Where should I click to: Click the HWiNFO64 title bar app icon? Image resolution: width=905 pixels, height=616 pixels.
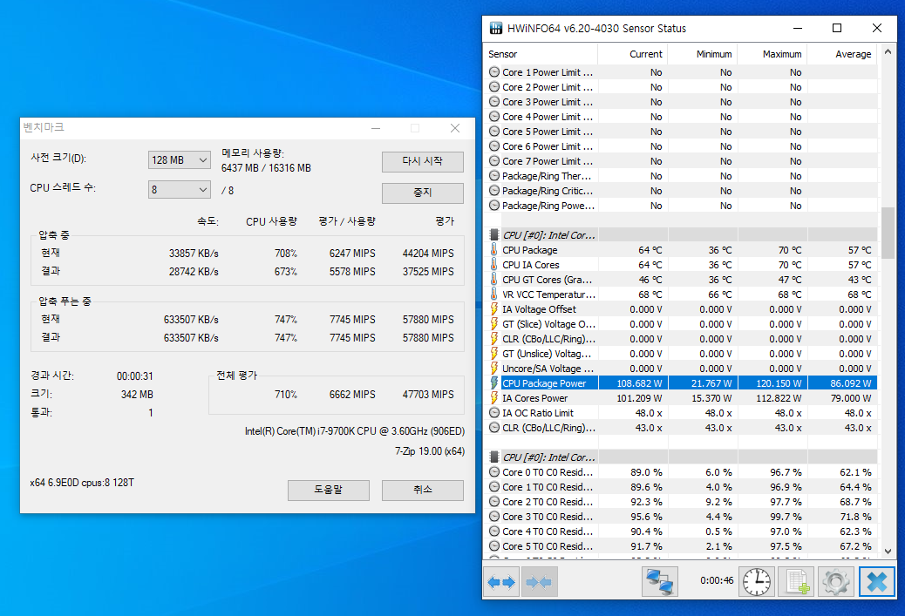pyautogui.click(x=496, y=28)
